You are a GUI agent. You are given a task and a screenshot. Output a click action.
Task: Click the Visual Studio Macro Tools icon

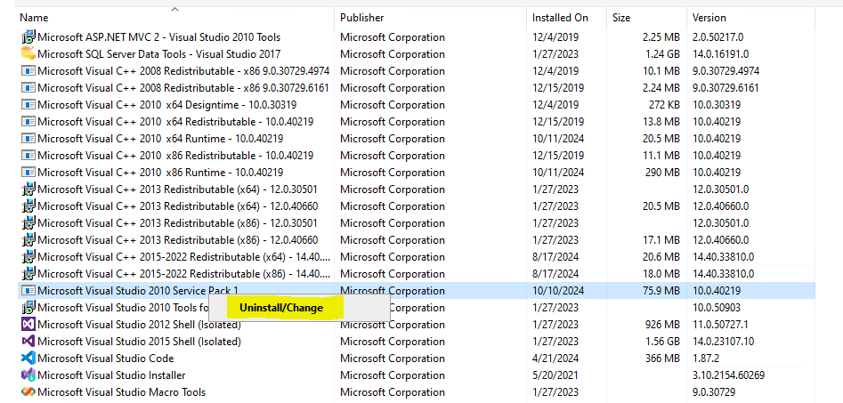[28, 392]
